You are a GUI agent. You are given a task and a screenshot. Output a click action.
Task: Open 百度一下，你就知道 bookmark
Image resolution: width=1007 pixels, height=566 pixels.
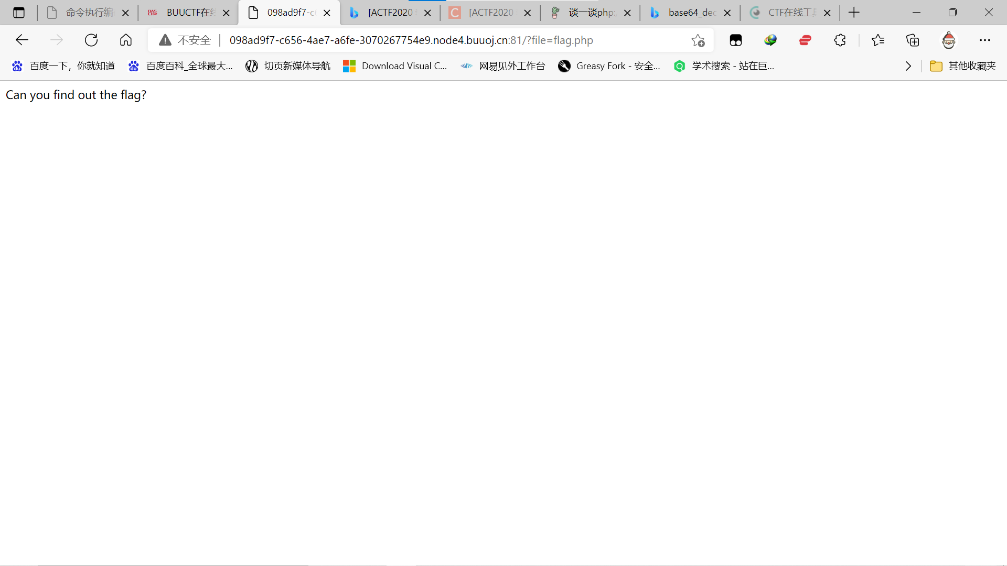click(x=63, y=66)
